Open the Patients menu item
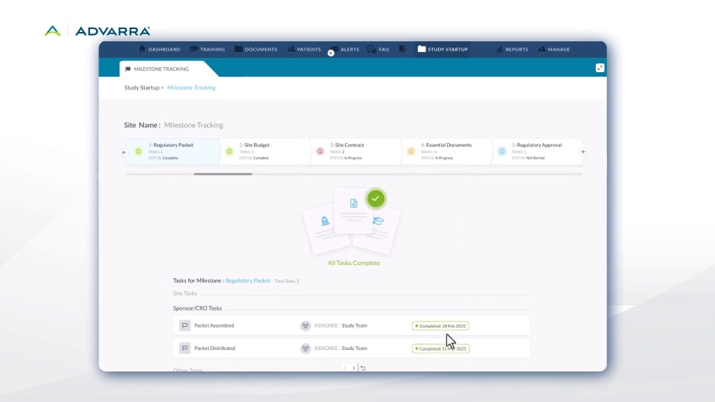 click(x=304, y=49)
